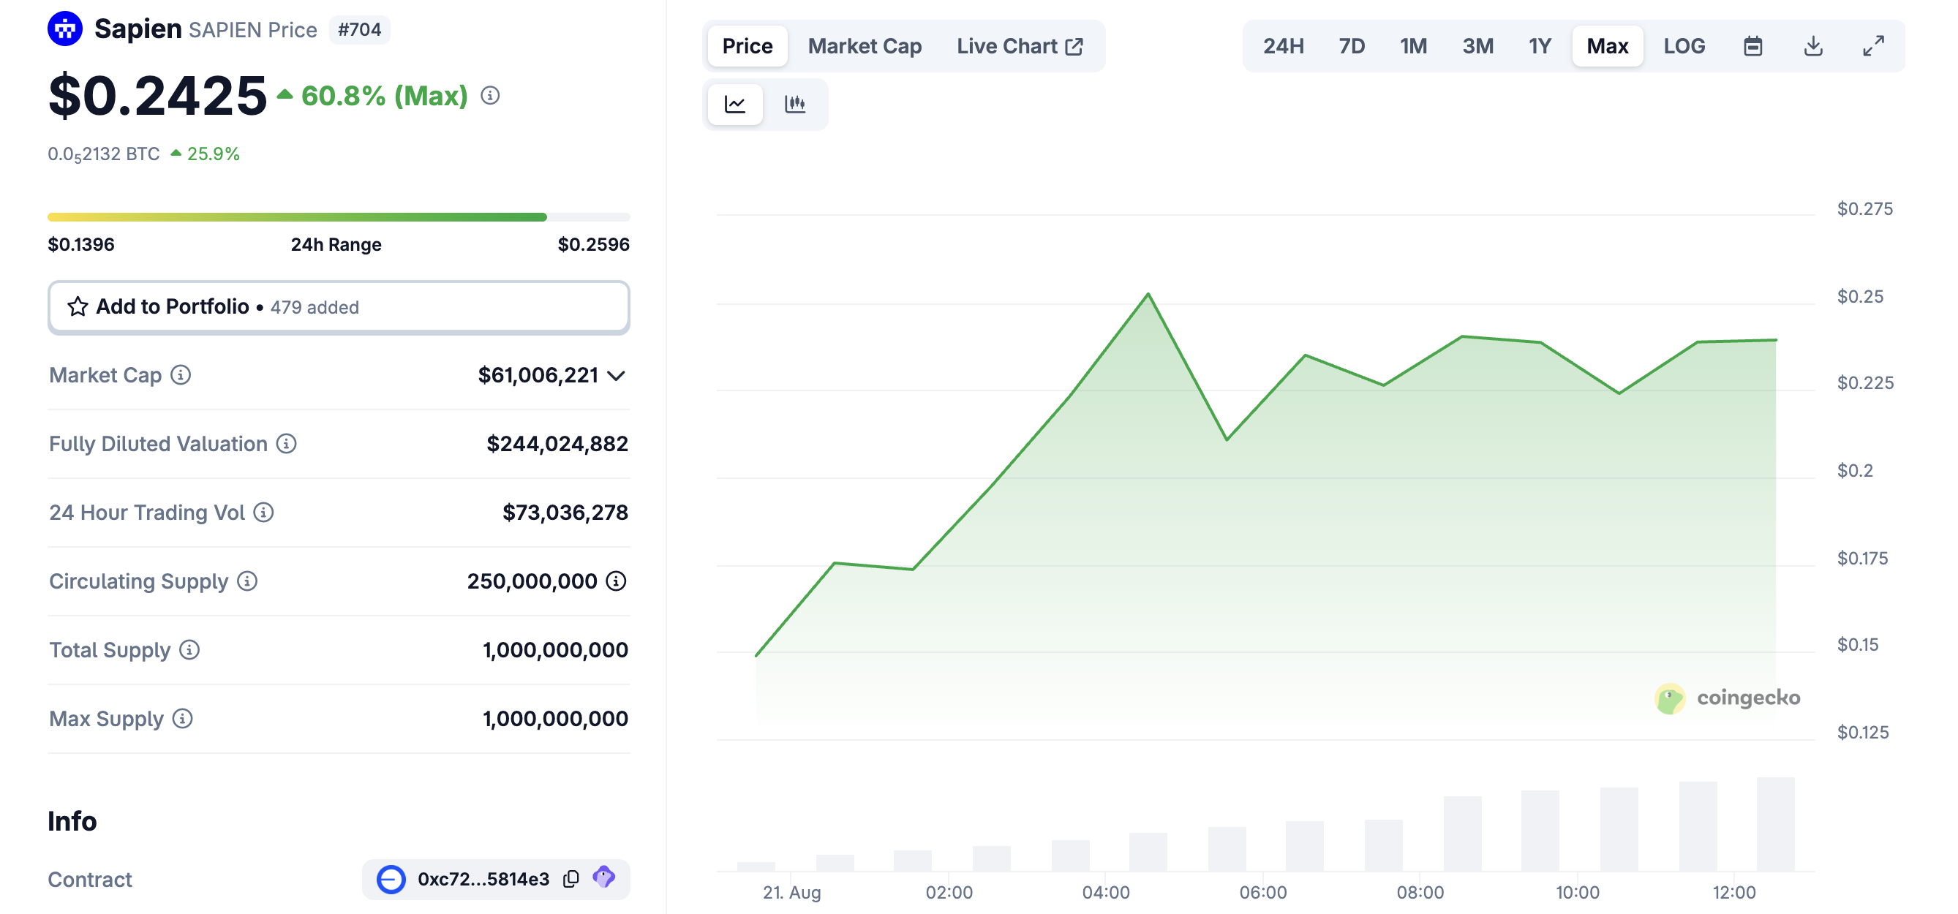Expand chart to fullscreen

coord(1873,45)
